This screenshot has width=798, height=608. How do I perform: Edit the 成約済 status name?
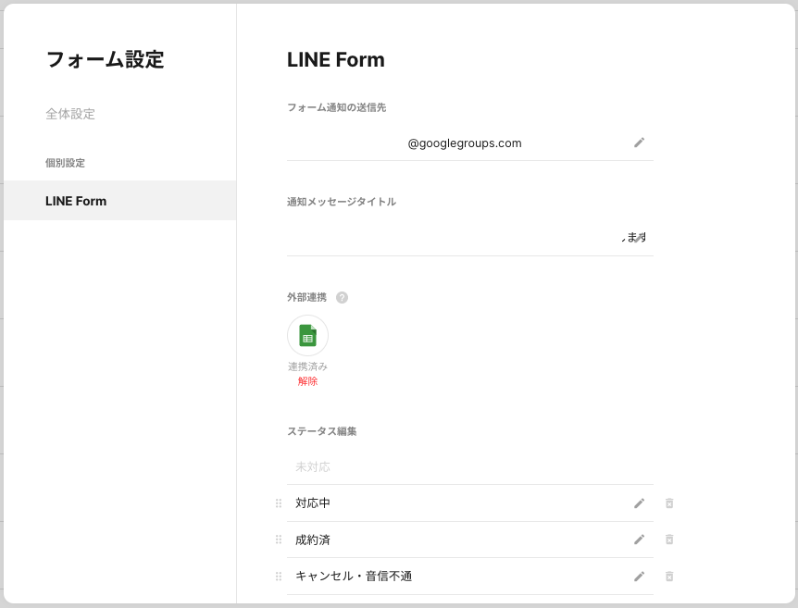639,540
